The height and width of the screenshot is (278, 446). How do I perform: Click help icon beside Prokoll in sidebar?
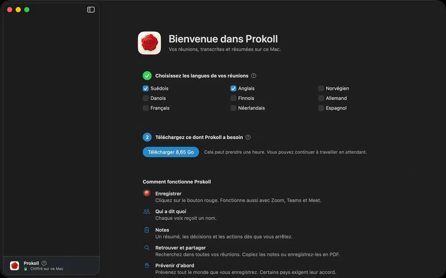pos(44,263)
